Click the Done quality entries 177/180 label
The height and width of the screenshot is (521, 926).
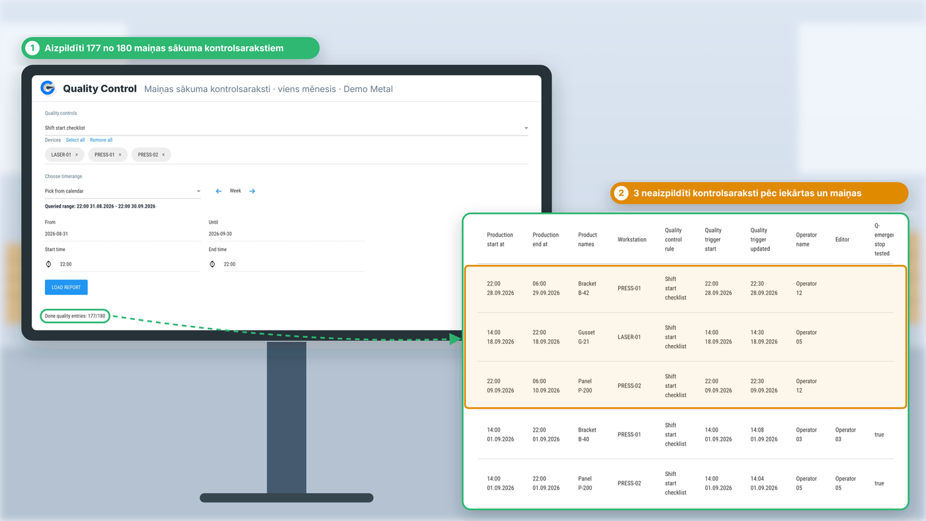[75, 316]
